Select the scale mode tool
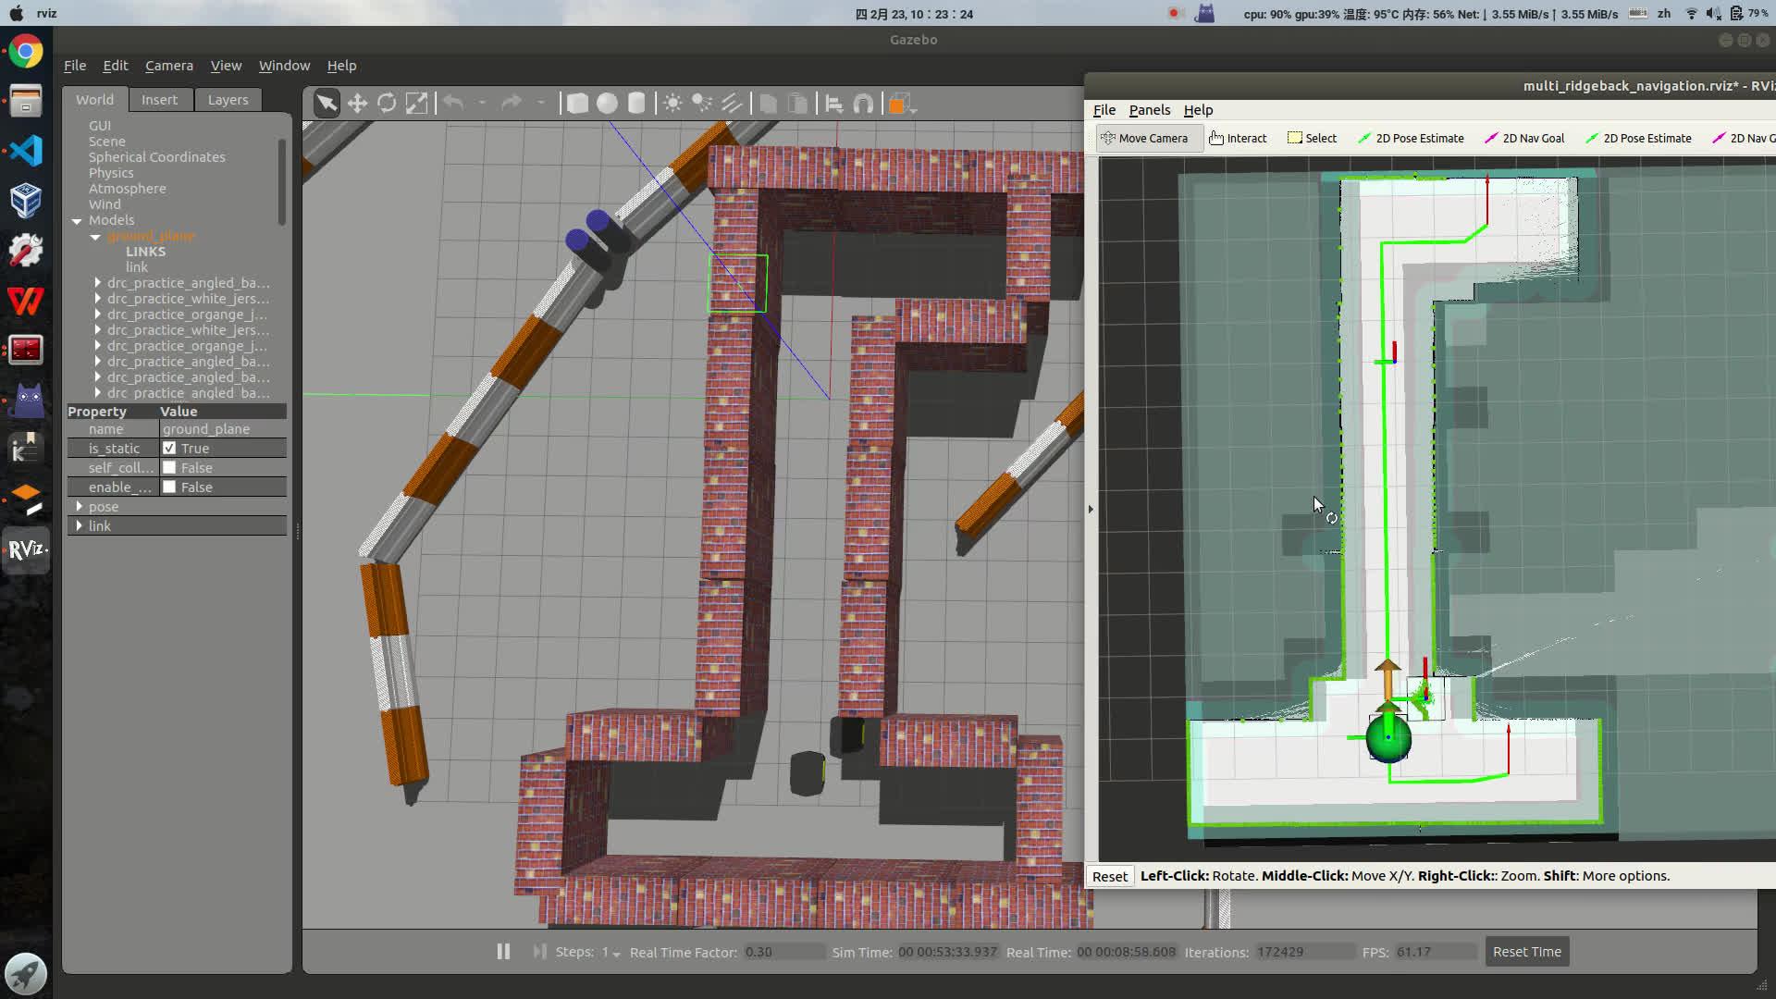 tap(417, 104)
